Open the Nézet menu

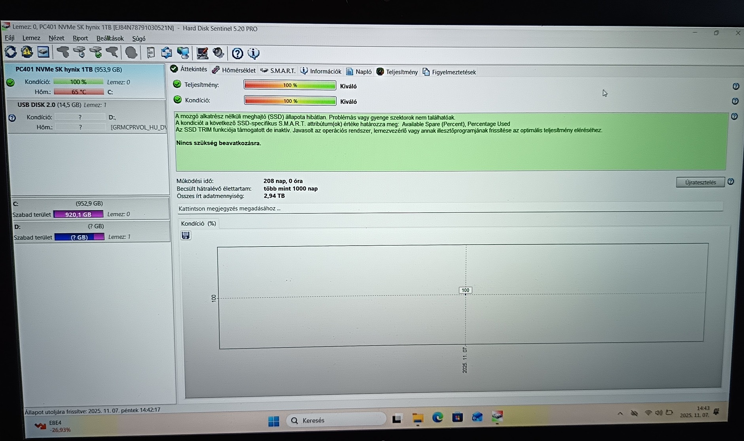(x=56, y=38)
